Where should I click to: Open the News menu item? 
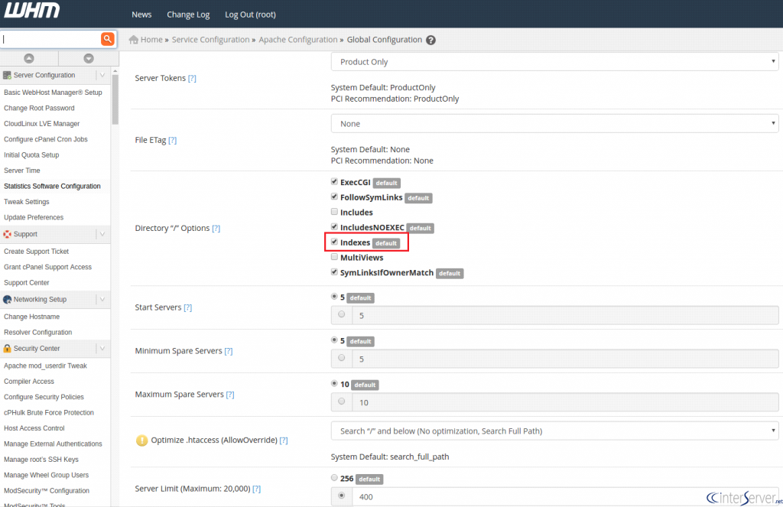141,15
